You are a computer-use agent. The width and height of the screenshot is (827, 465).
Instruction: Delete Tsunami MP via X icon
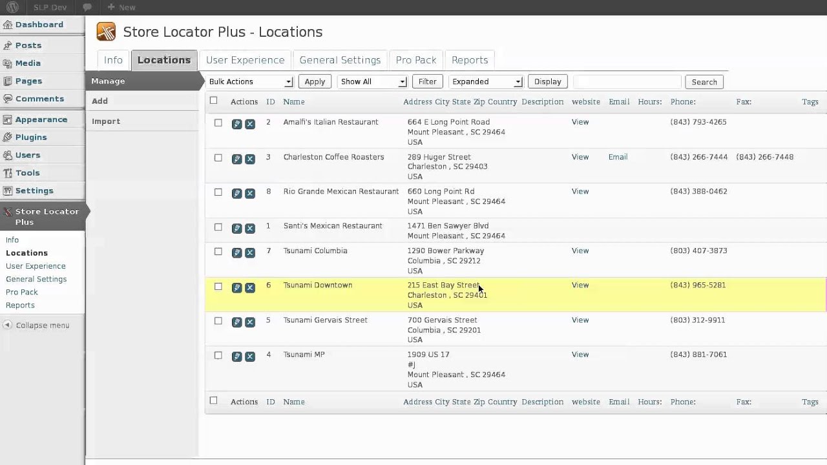pyautogui.click(x=250, y=356)
